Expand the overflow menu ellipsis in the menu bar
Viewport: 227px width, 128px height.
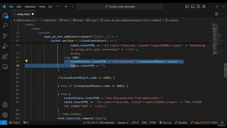click(x=58, y=6)
